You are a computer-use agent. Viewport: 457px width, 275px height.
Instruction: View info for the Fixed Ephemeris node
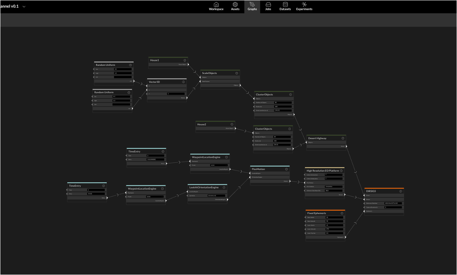(x=342, y=213)
